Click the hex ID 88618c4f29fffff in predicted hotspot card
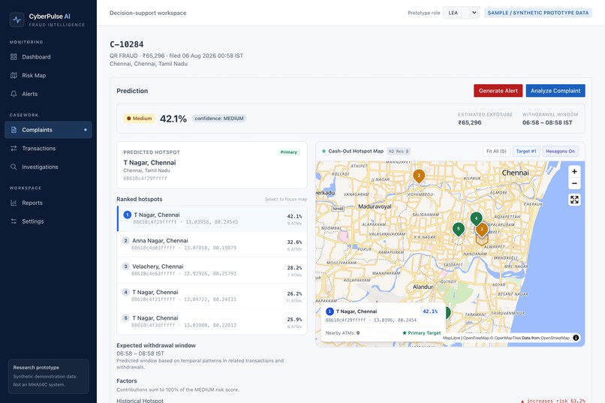605x403 pixels. [145, 179]
